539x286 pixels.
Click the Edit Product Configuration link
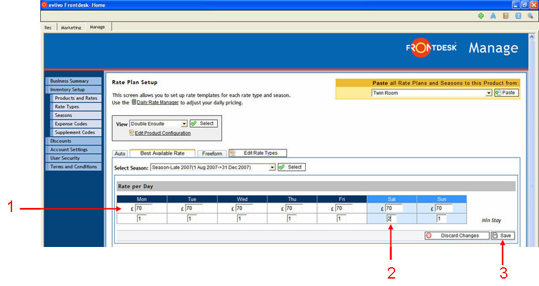click(163, 133)
